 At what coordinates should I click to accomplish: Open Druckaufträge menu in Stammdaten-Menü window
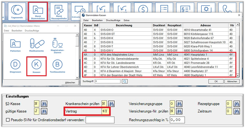coord(32,31)
